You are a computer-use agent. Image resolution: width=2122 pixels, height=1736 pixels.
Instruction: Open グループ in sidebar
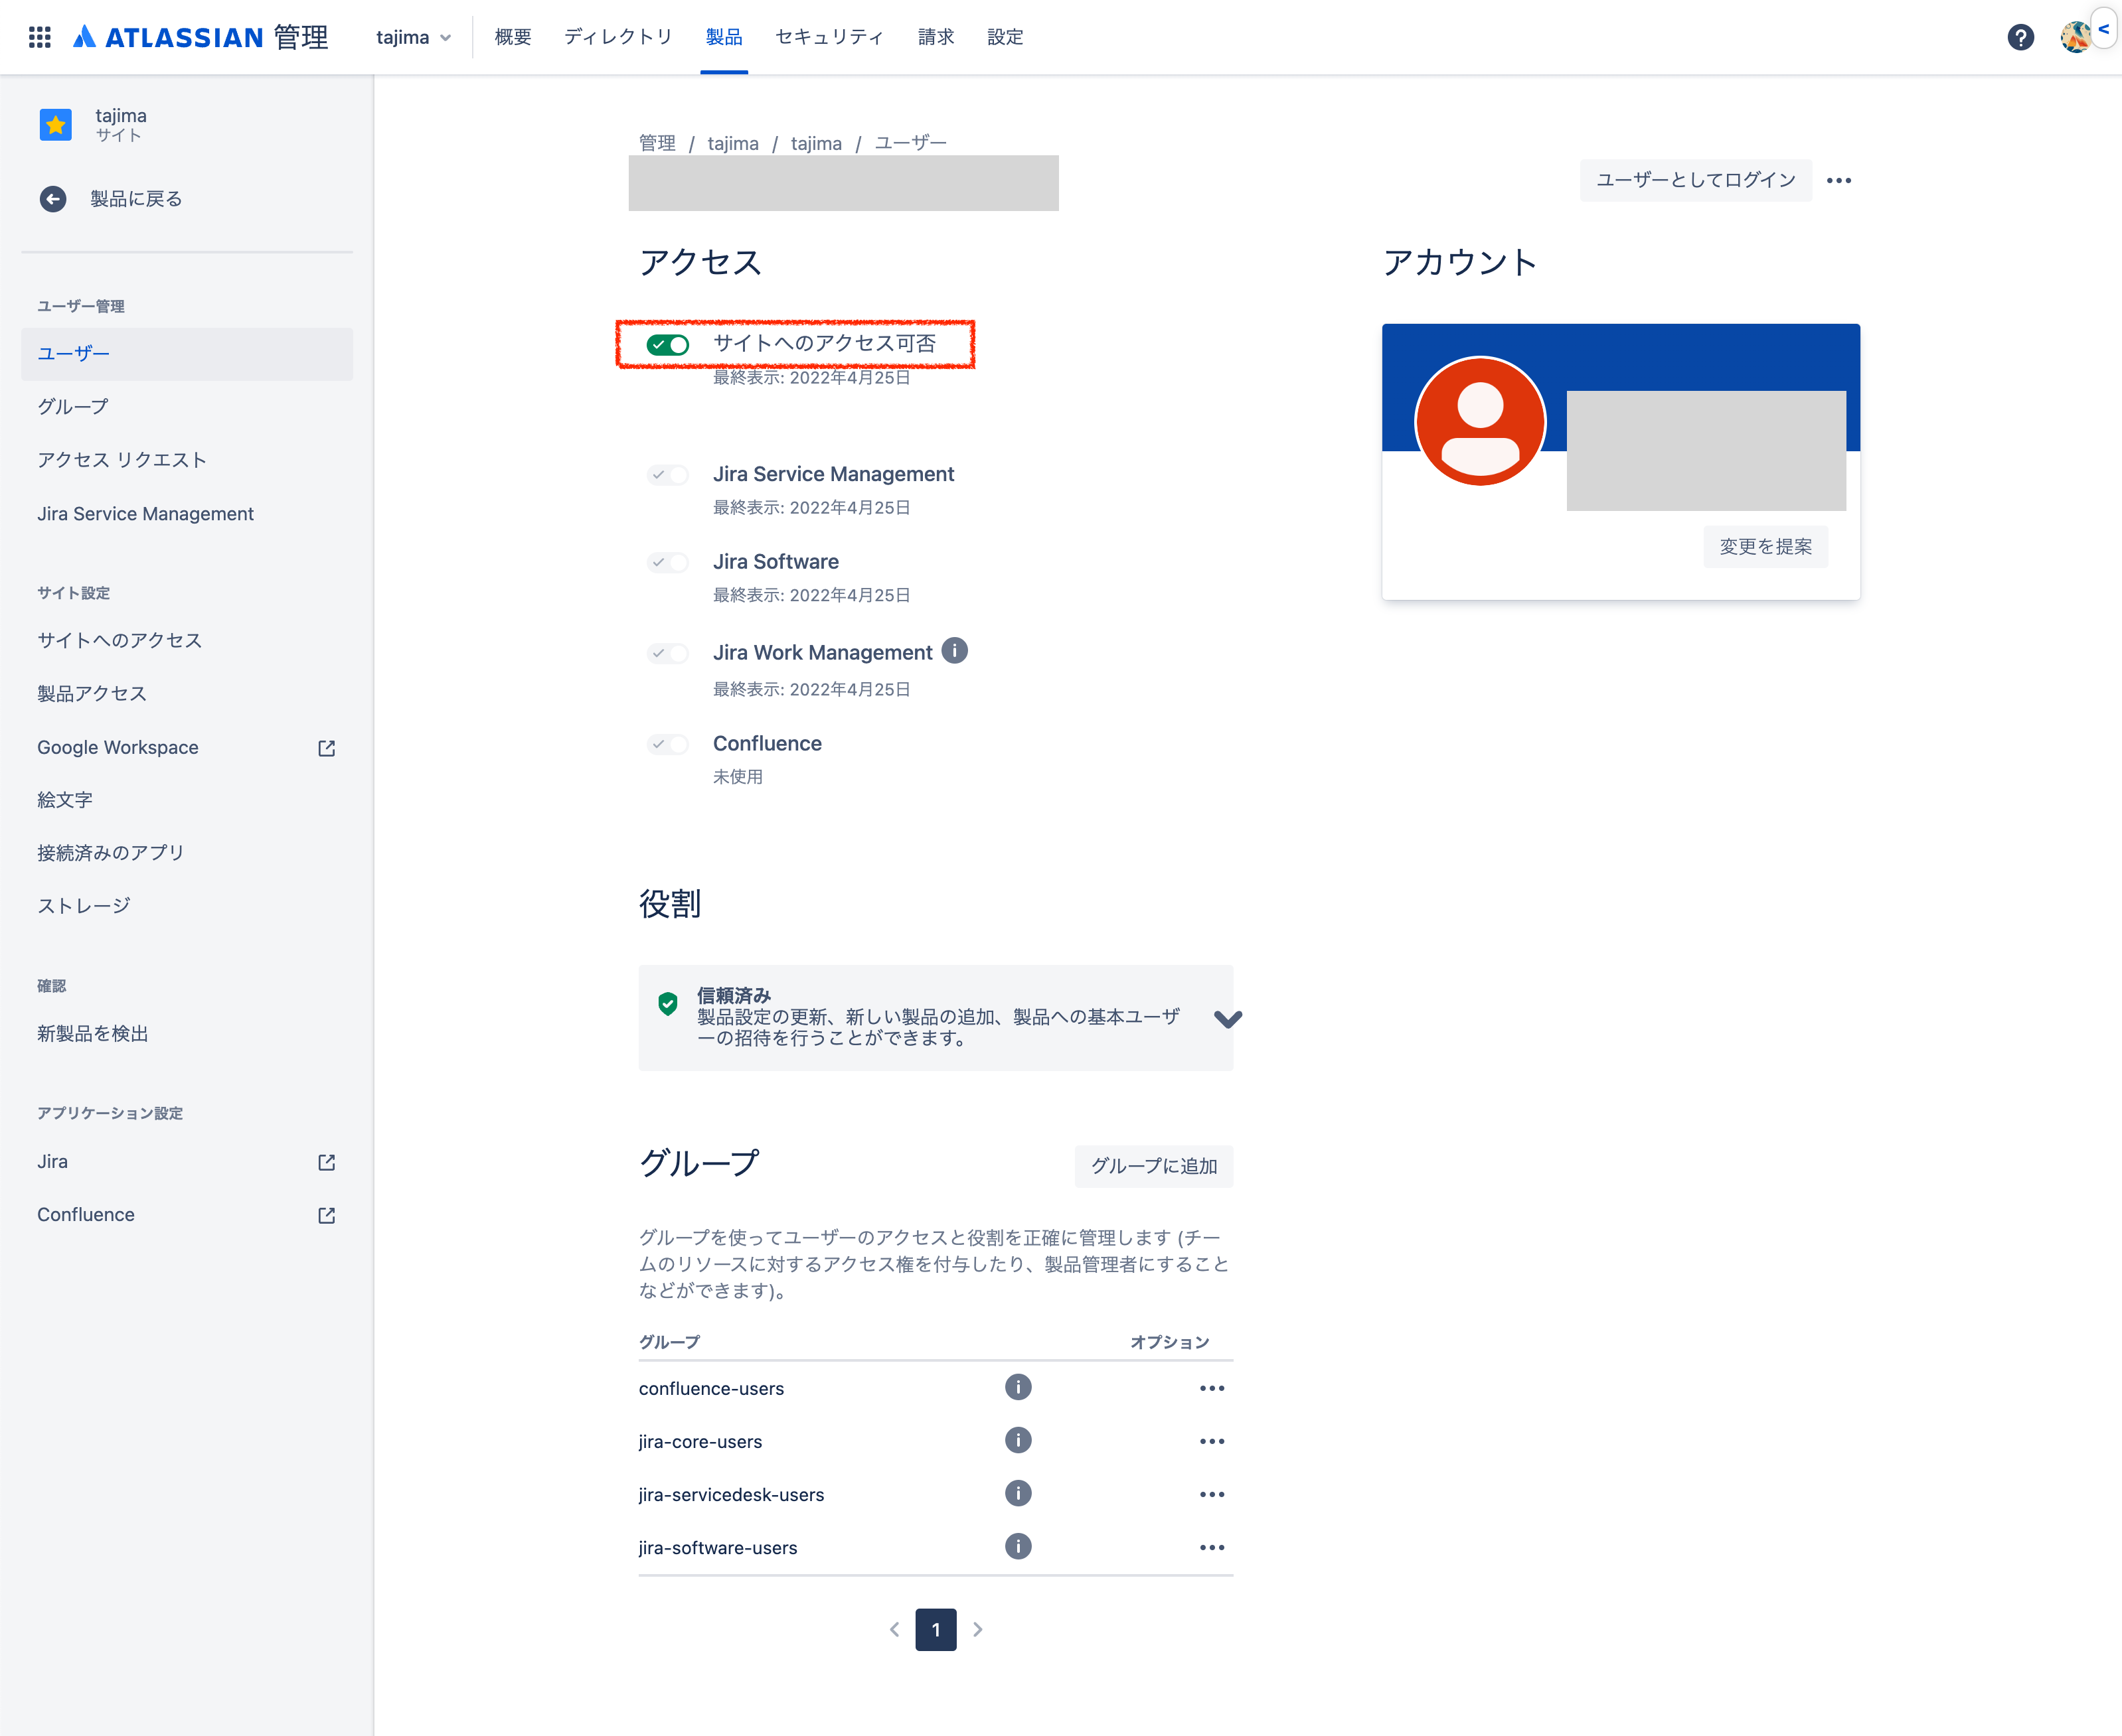click(187, 407)
